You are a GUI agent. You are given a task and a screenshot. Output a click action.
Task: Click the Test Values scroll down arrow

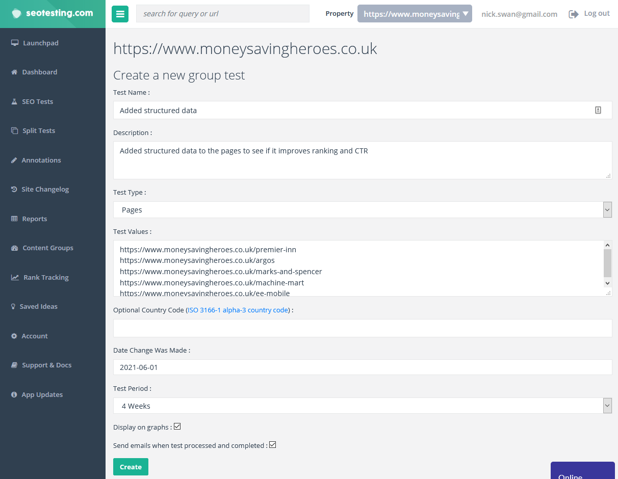coord(607,283)
